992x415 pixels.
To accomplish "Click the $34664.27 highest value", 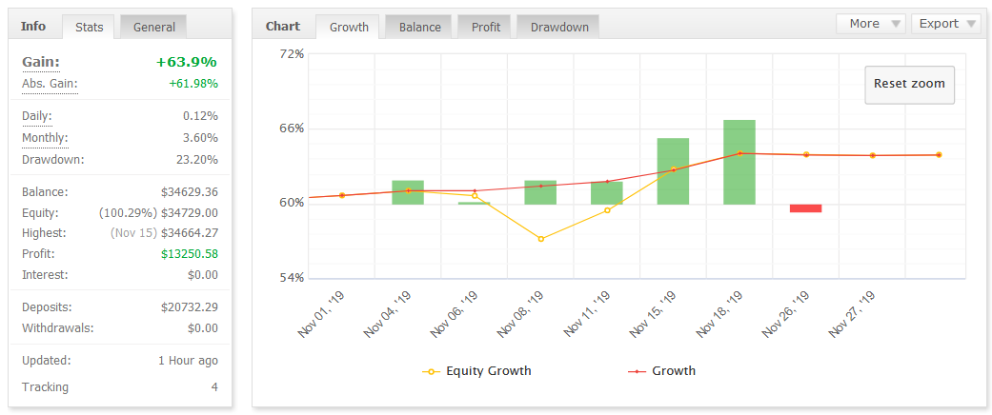I will 190,234.
